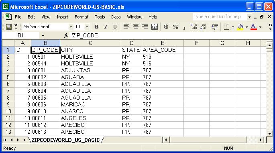Open the Format menu

pyautogui.click(x=81, y=17)
